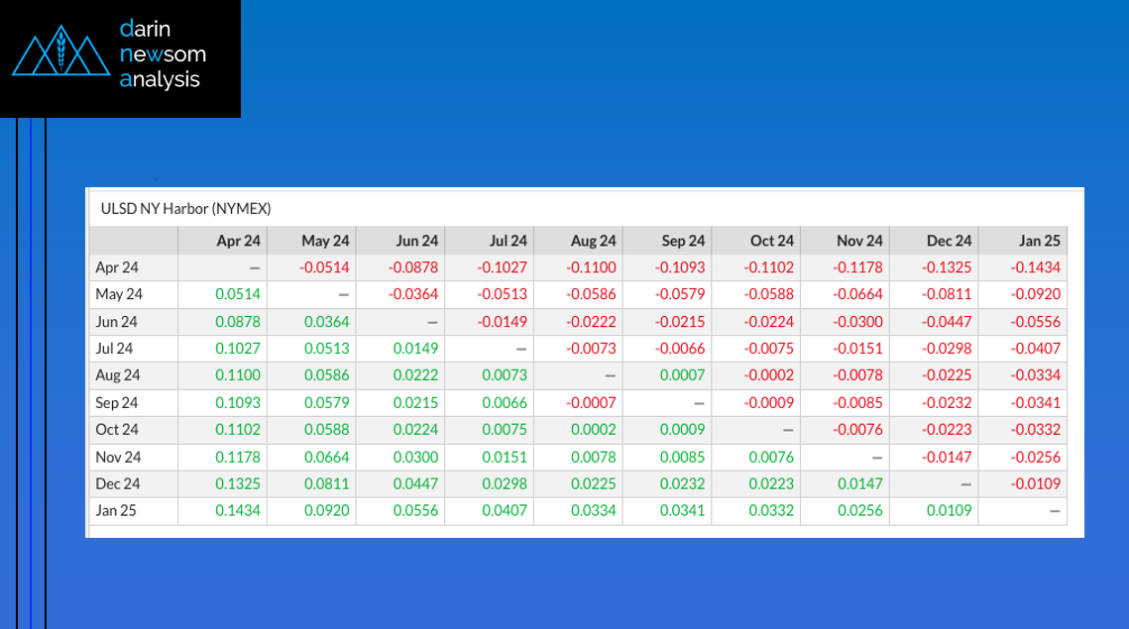
Task: Select the Apr 24 column header
Action: (x=238, y=241)
